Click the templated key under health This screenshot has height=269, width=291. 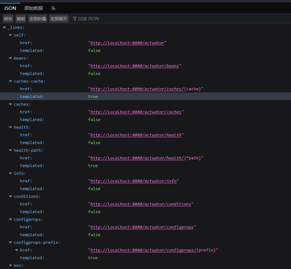pyautogui.click(x=32, y=142)
